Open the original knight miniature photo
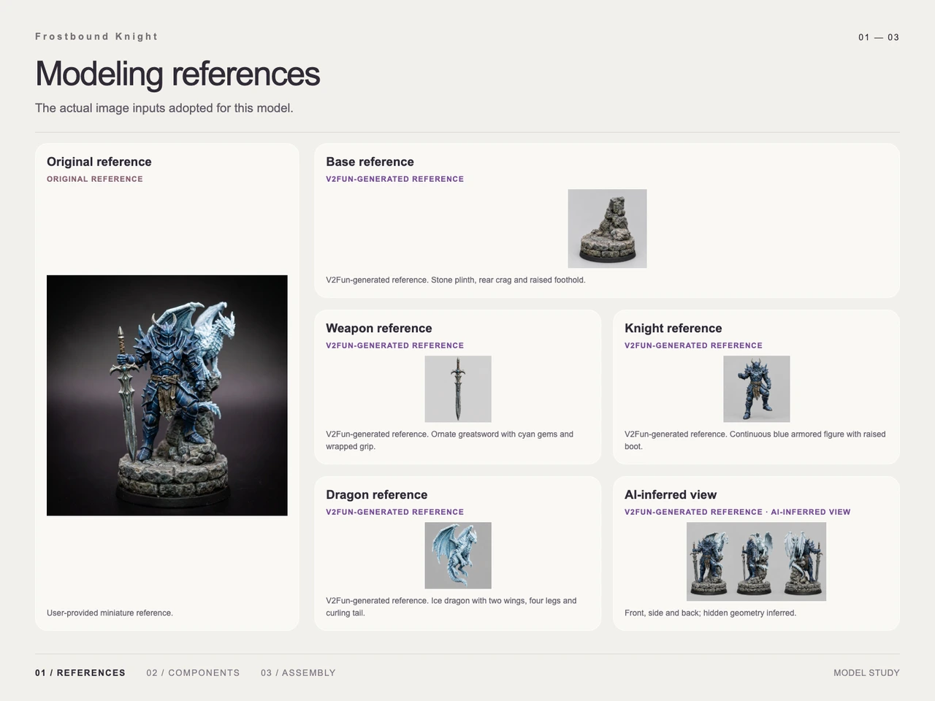The width and height of the screenshot is (935, 701). pos(167,395)
